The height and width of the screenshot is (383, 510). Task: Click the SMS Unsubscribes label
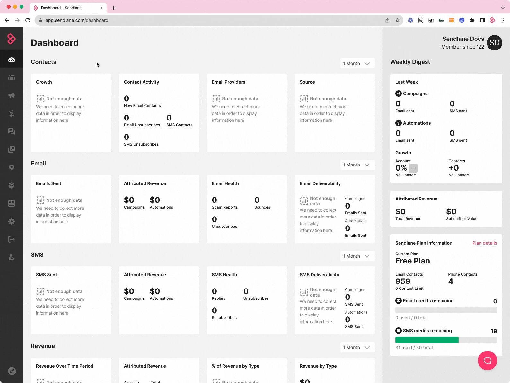pos(141,144)
